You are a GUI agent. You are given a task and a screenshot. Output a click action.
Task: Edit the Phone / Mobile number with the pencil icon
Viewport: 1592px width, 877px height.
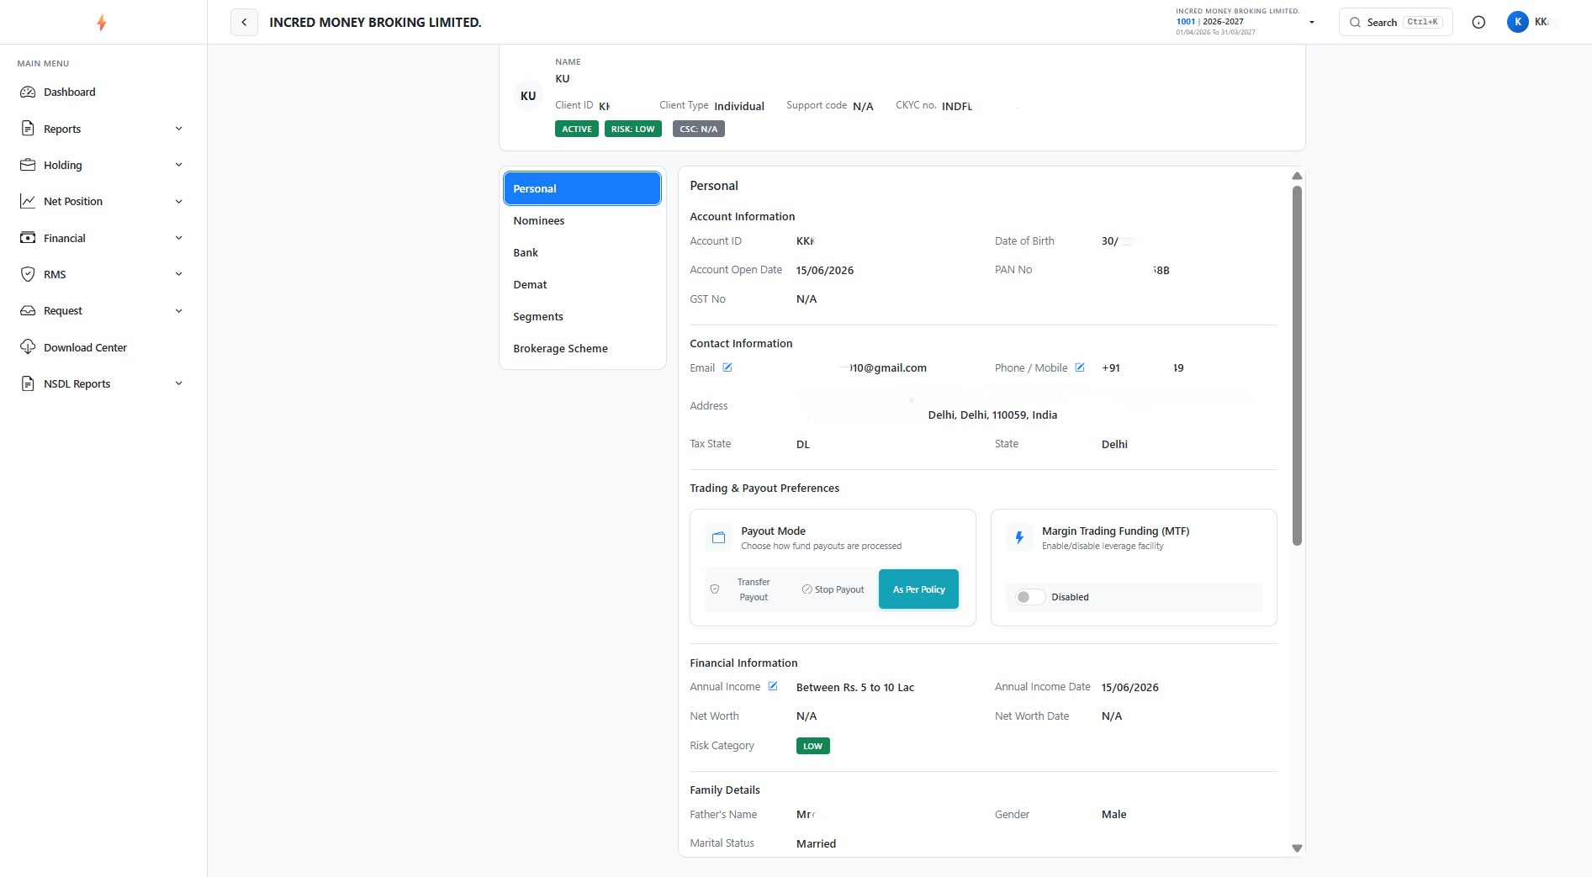point(1080,367)
